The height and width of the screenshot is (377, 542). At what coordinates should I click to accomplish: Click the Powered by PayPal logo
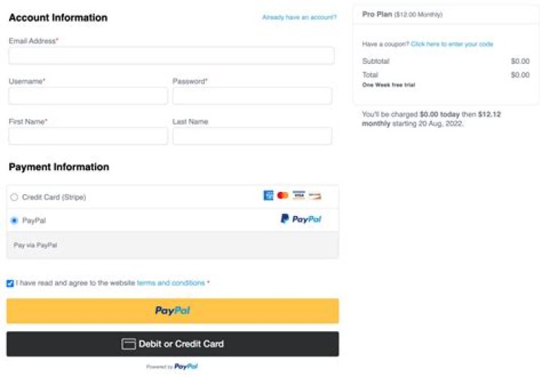(x=186, y=366)
